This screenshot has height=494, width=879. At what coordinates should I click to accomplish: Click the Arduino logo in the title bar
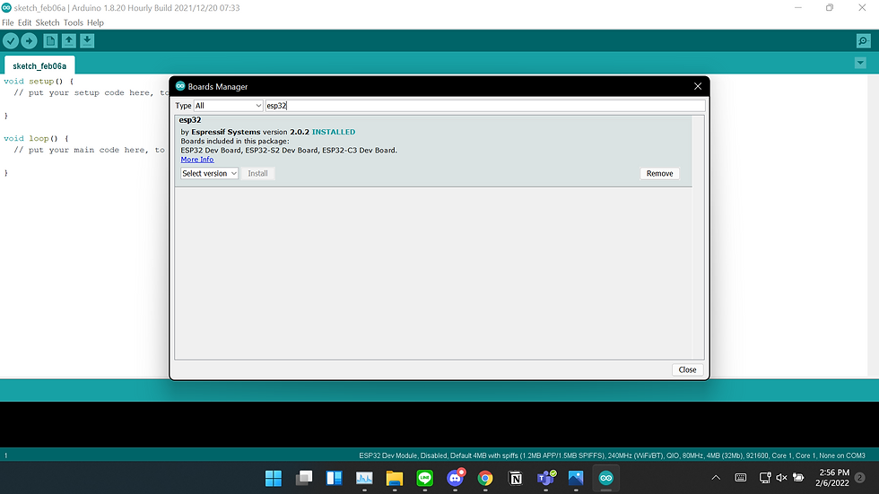(6, 8)
